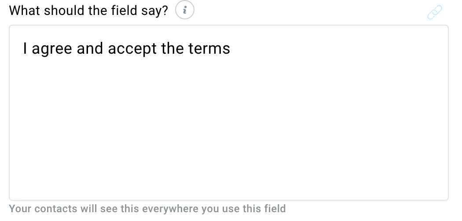This screenshot has height=221, width=462.
Task: Click the info icon beside the field question
Action: coord(185,11)
